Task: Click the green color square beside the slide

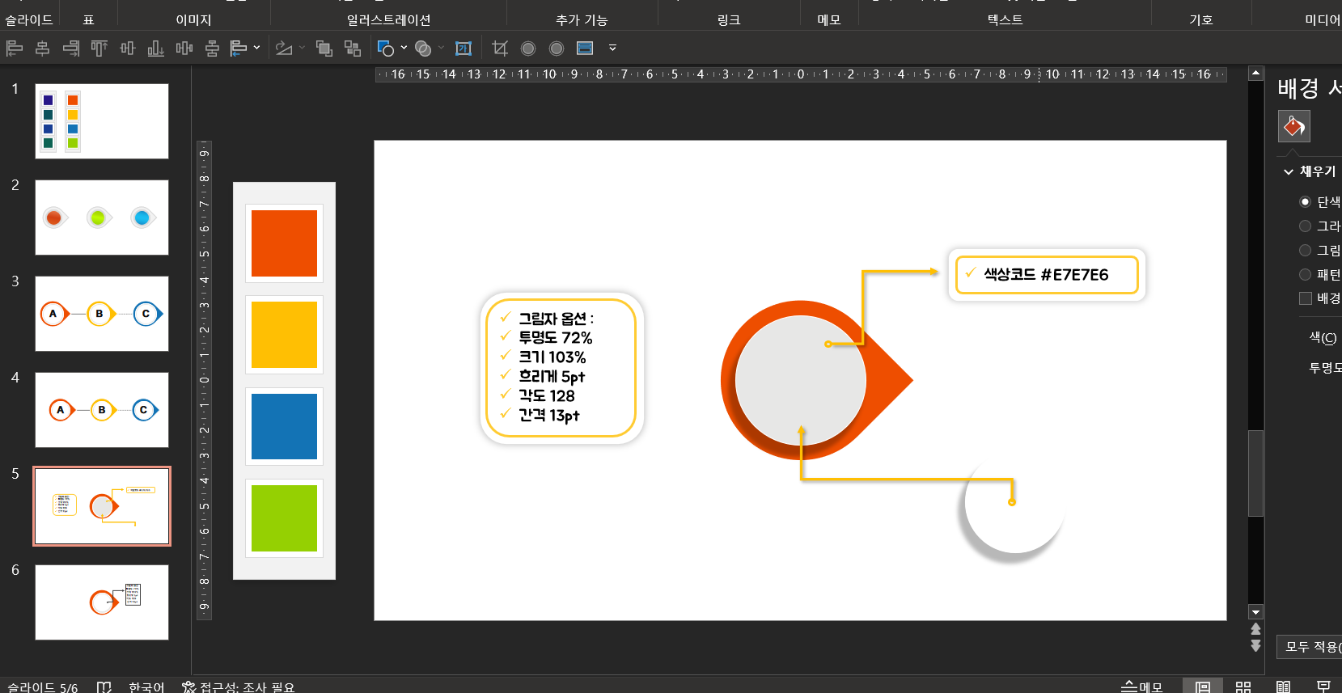Action: [x=284, y=518]
